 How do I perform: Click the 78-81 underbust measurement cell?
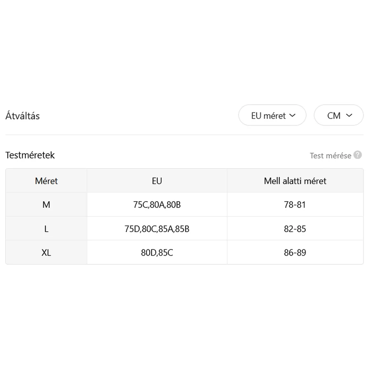(x=295, y=204)
